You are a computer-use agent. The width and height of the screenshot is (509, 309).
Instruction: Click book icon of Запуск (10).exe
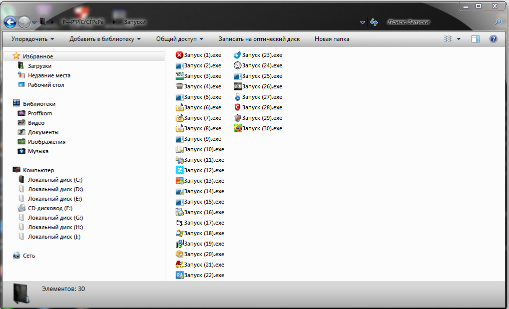[179, 149]
